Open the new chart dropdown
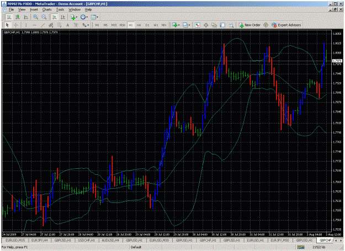Viewport: 345px width, 251px height. click(176, 25)
